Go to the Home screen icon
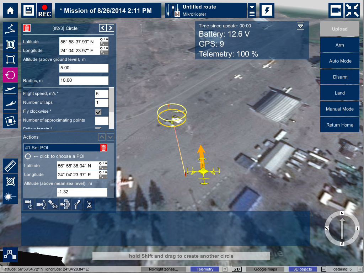Screen dimensions: 364x273 point(10,10)
